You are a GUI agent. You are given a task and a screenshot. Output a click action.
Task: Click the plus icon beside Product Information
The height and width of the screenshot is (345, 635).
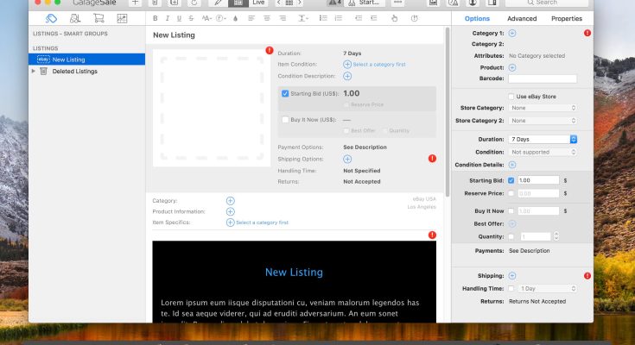[230, 211]
